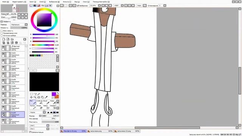Hide layer Слой1 using its eye
The image size is (242, 136).
pyautogui.click(x=3, y=53)
